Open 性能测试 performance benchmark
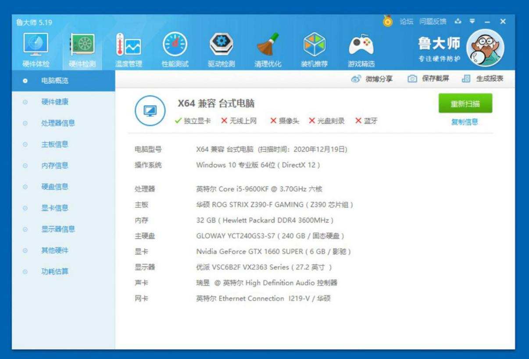Image resolution: width=529 pixels, height=359 pixels. pos(175,50)
